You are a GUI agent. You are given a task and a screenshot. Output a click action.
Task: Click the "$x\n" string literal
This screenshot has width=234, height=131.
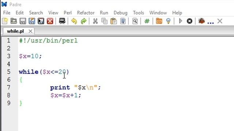pyautogui.click(x=86, y=87)
